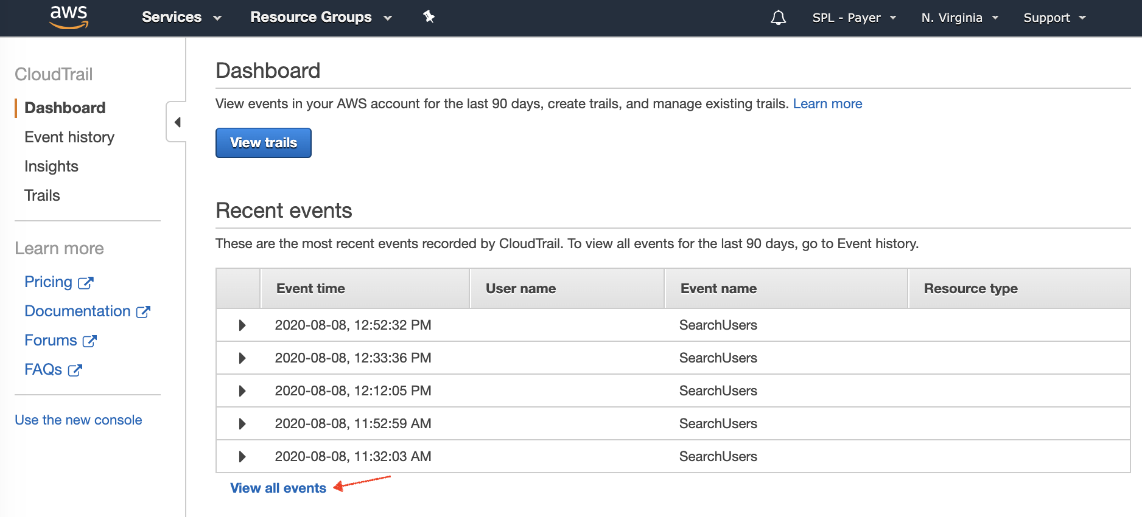Select the 2020-08-08, 12:12:05 PM timestamp
The image size is (1142, 517).
pyautogui.click(x=353, y=390)
